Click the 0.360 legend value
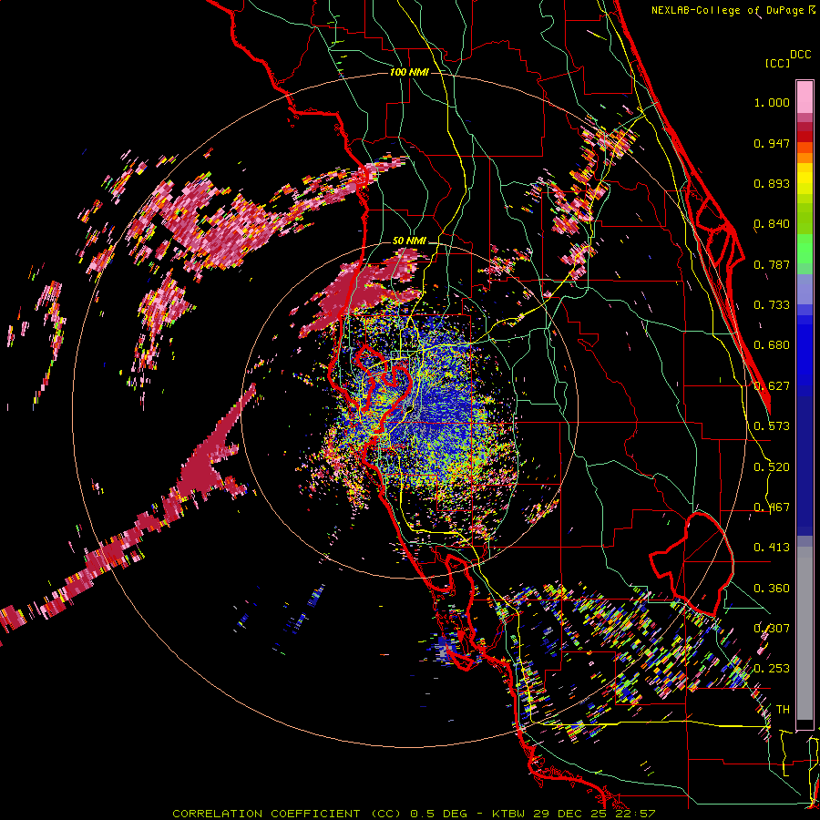This screenshot has width=820, height=820. pos(772,589)
